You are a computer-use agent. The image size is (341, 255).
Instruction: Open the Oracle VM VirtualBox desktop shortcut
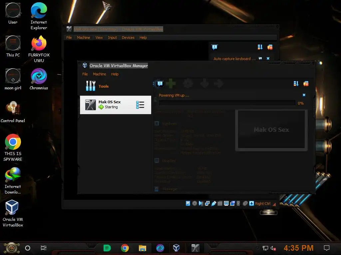(13, 213)
